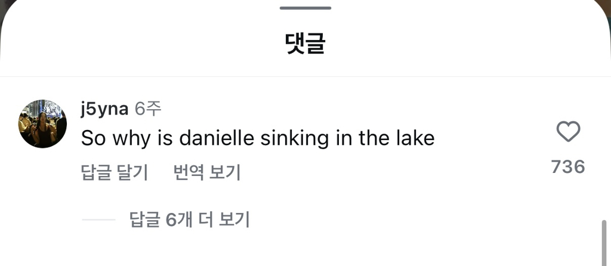This screenshot has width=611, height=266.
Task: Open j5yna's profile picture
Action: (x=42, y=123)
